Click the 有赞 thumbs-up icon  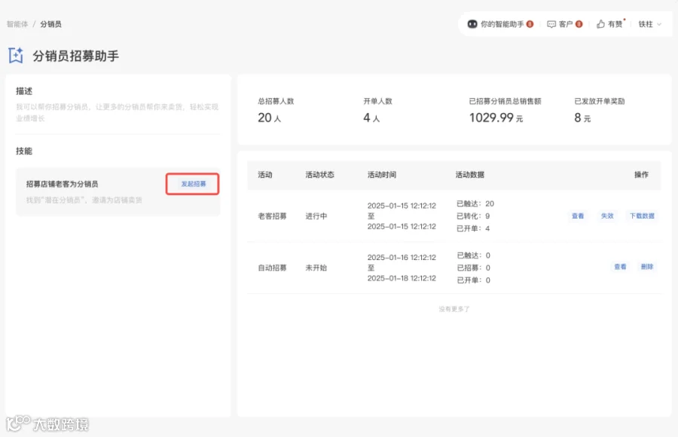coord(600,24)
